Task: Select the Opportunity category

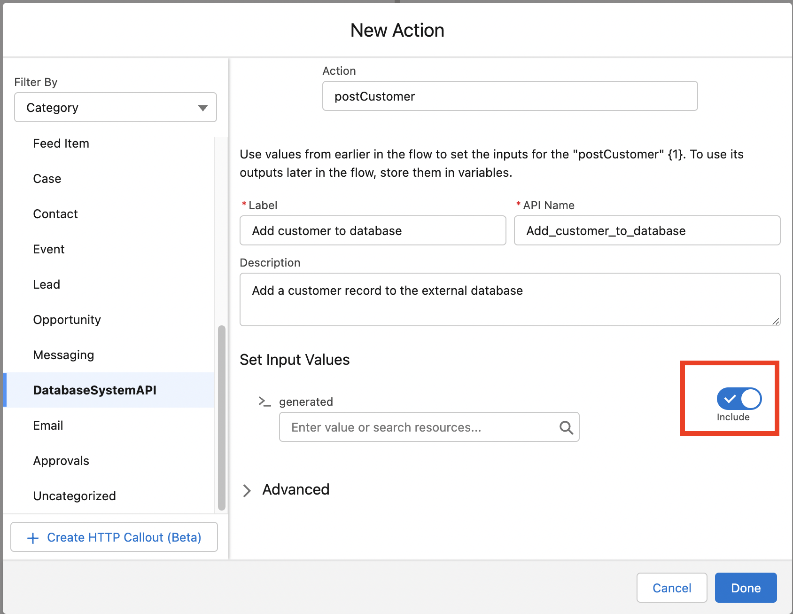Action: point(67,319)
